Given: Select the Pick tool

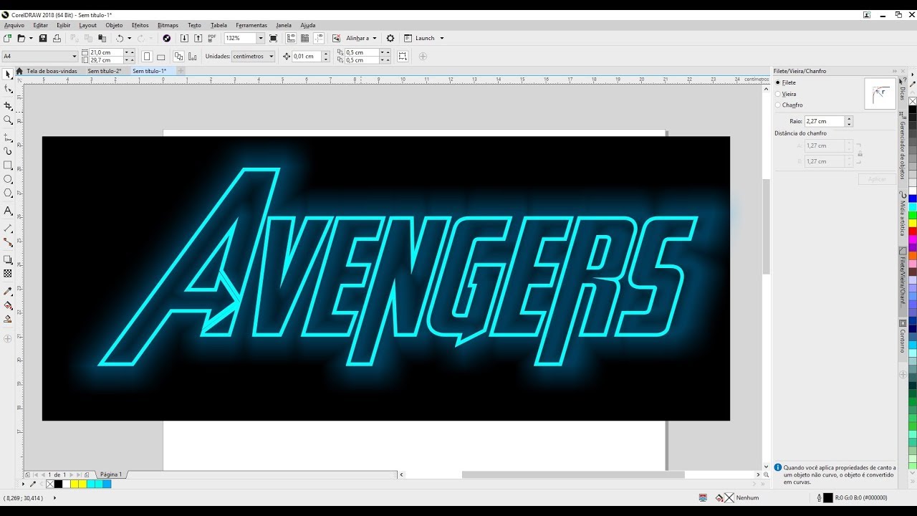Looking at the screenshot, I should click(x=8, y=74).
